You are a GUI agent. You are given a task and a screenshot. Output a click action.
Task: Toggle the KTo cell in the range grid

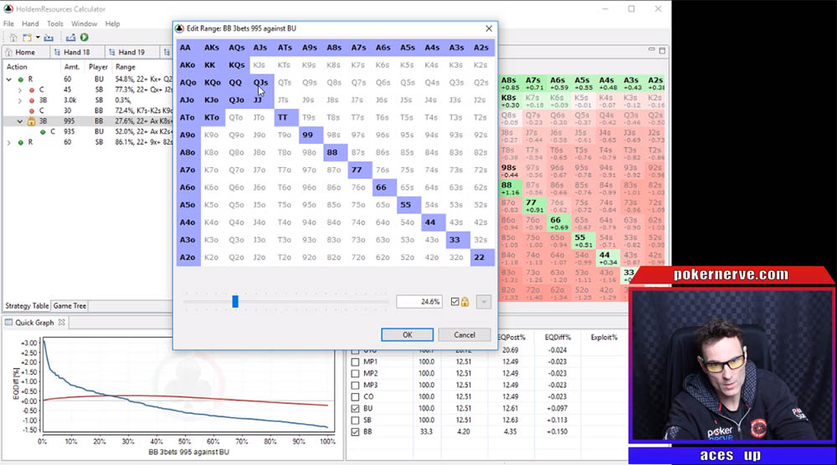212,117
